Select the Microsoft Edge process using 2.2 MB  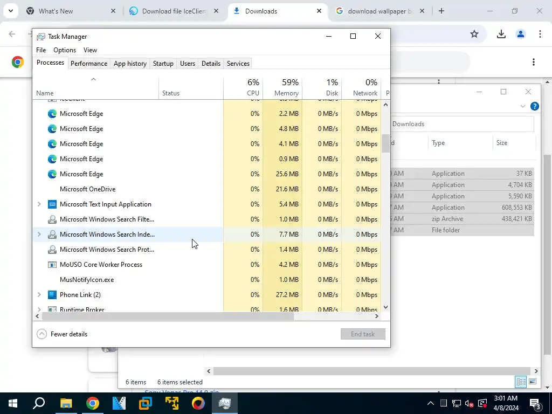tap(207, 114)
